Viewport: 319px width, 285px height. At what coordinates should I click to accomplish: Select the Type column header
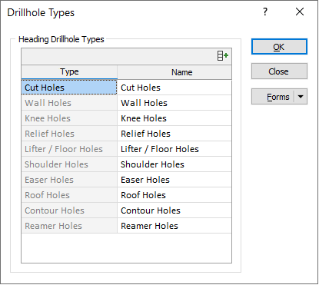[69, 72]
